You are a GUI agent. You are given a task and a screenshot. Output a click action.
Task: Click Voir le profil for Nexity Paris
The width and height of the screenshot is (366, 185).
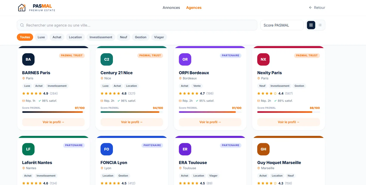point(289,122)
